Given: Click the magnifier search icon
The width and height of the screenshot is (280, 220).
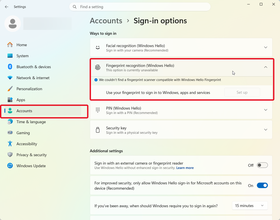Looking at the screenshot, I should pyautogui.click(x=75, y=7).
